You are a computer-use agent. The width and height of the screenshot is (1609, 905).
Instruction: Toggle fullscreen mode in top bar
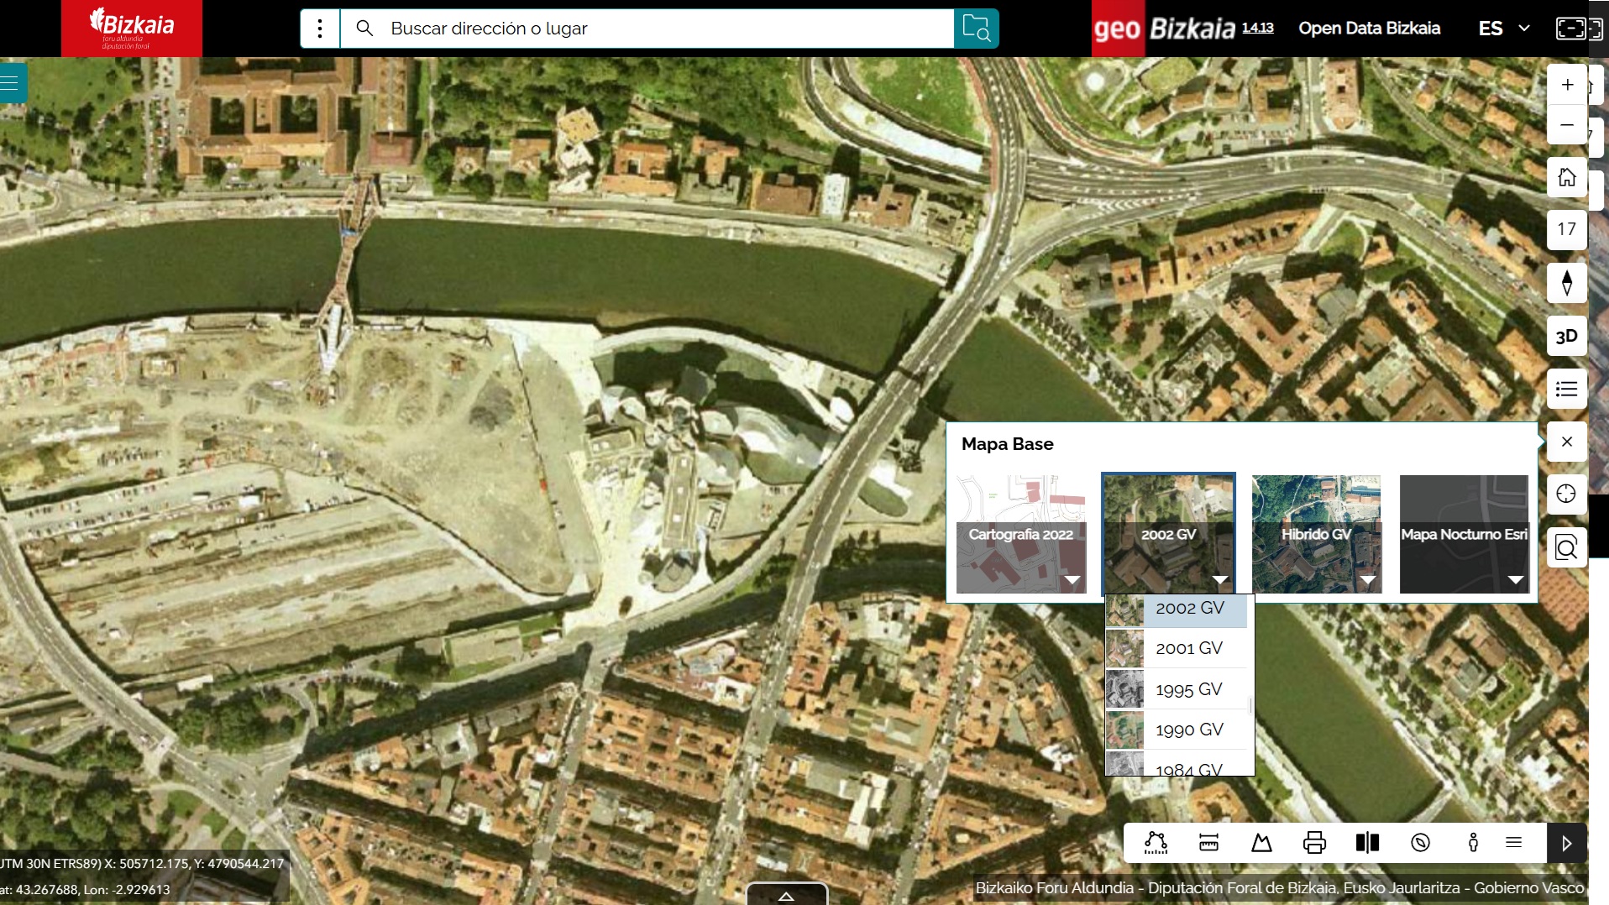(x=1579, y=29)
